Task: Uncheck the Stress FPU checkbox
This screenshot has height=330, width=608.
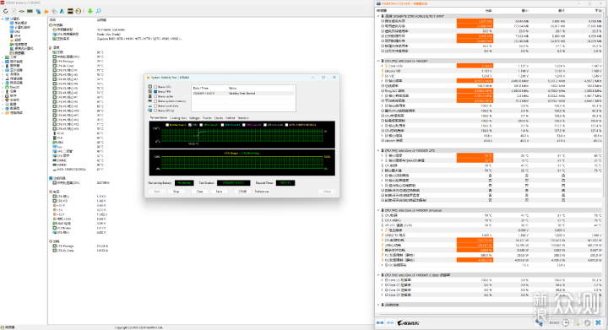Action: pyautogui.click(x=155, y=92)
